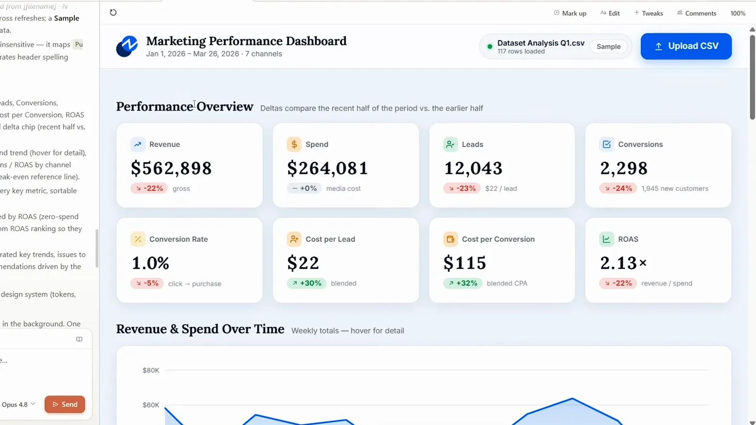The height and width of the screenshot is (425, 756).
Task: Click the Conversion Rate percent icon
Action: coord(137,239)
